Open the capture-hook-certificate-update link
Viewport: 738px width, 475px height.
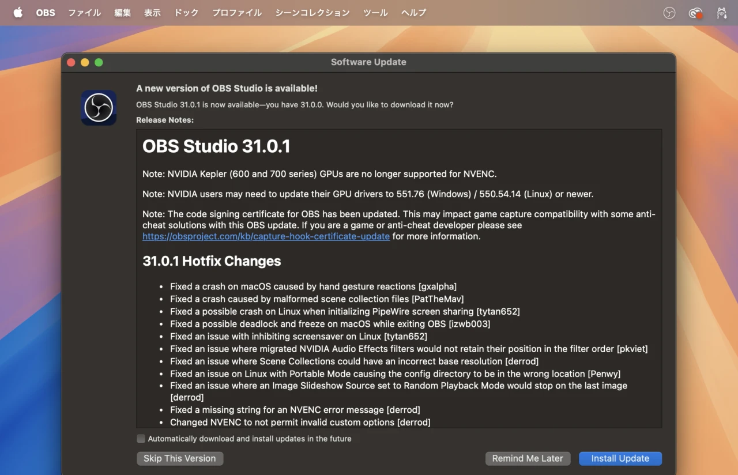266,236
